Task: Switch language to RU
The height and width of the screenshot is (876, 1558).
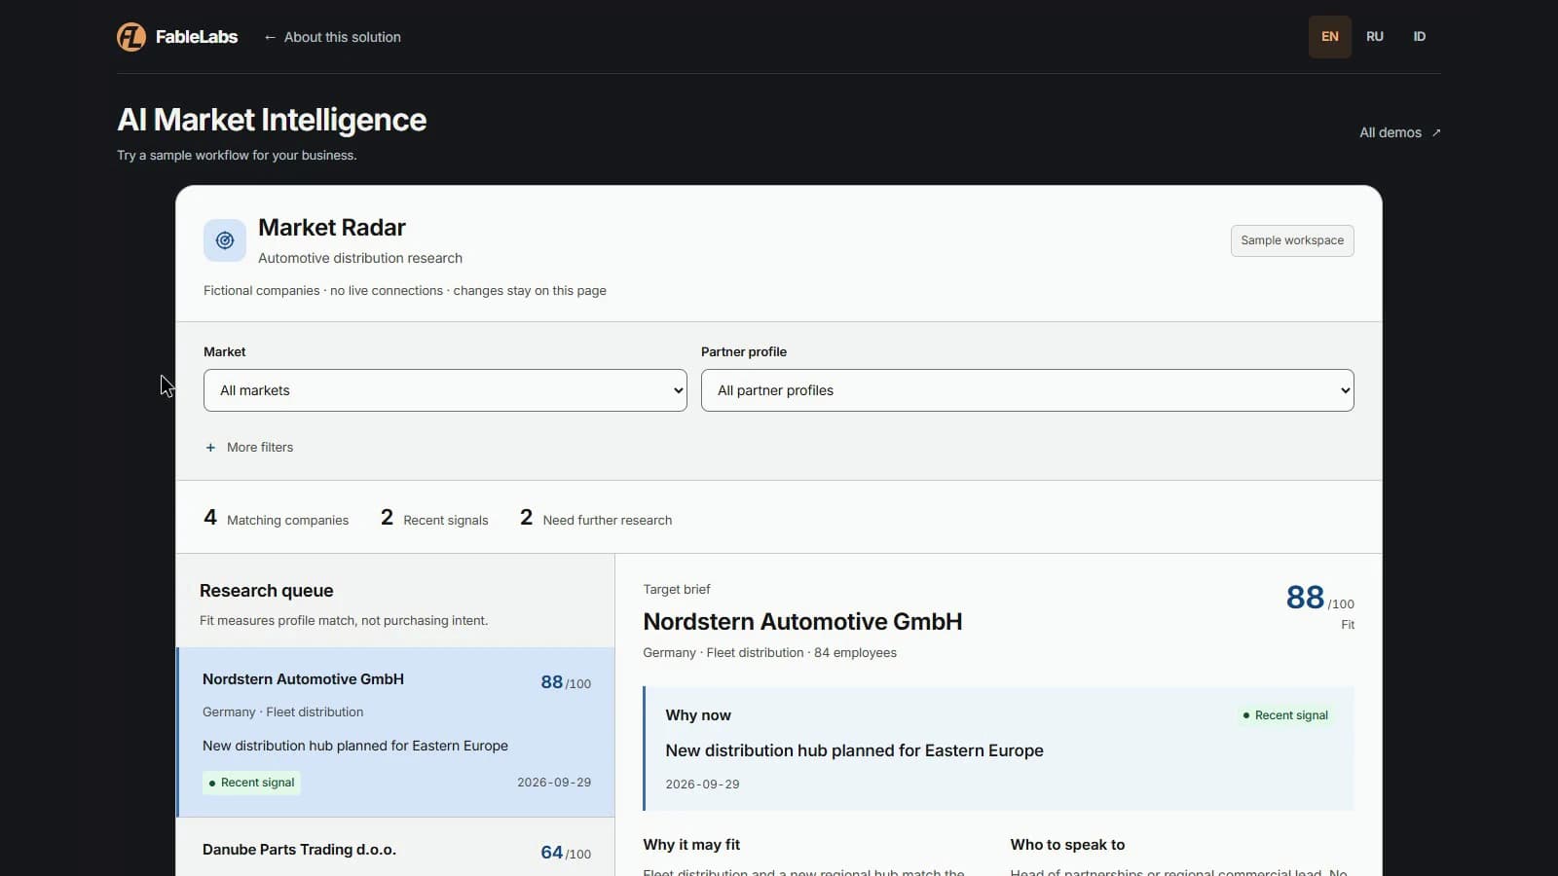Action: click(1375, 37)
